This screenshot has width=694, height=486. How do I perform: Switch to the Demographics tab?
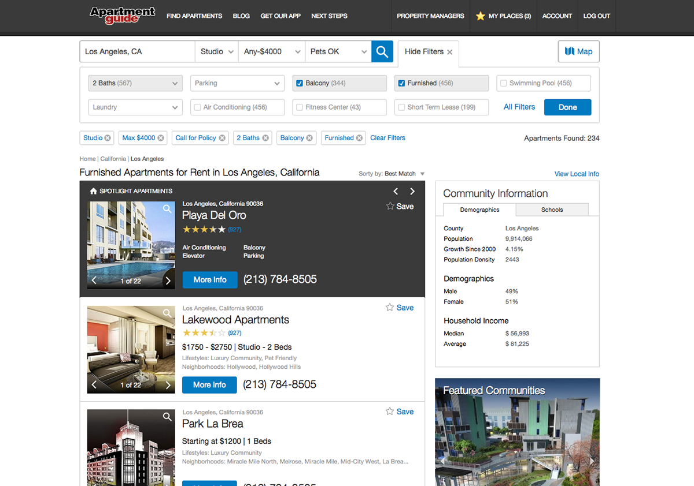pyautogui.click(x=479, y=210)
